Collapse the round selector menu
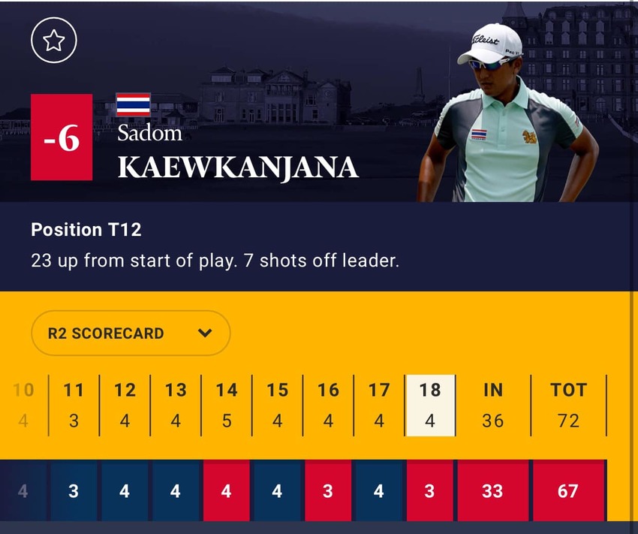 pos(131,333)
